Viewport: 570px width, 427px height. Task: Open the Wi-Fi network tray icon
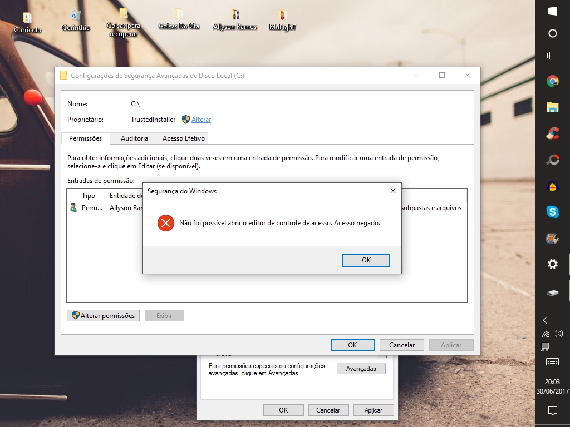click(x=546, y=334)
